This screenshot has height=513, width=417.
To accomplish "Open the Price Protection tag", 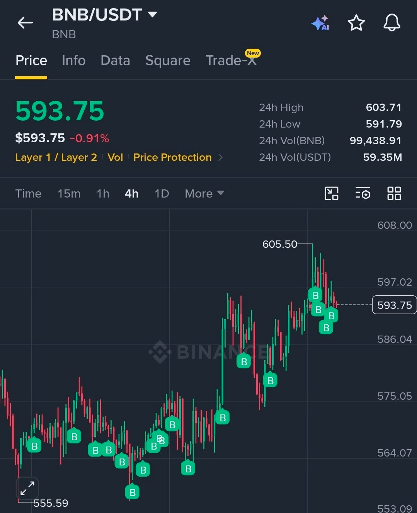I will (x=172, y=157).
